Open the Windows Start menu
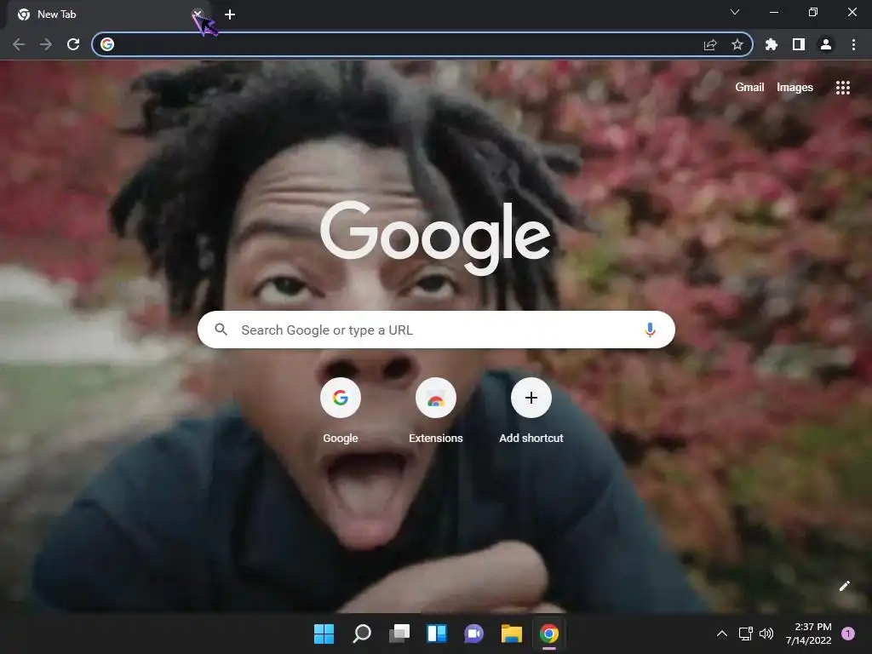This screenshot has height=654, width=872. click(324, 634)
